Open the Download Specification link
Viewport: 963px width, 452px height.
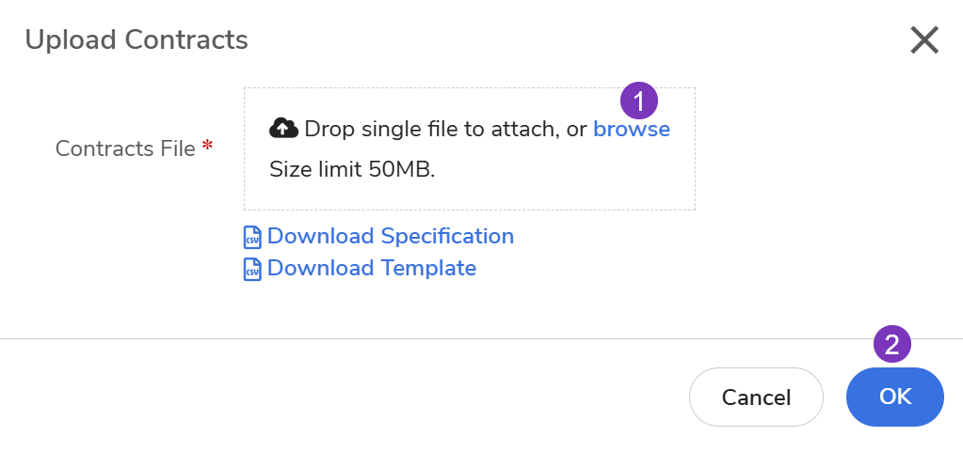click(390, 236)
